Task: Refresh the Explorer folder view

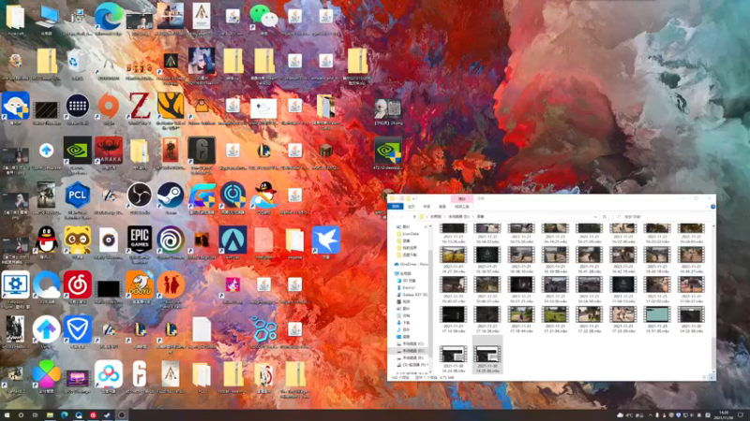Action: tap(605, 217)
